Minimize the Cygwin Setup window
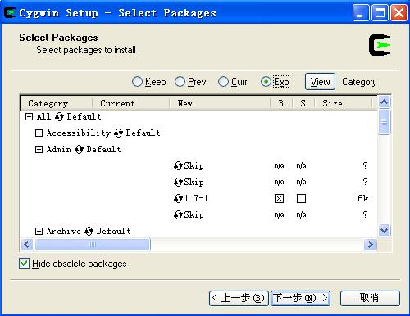The height and width of the screenshot is (316, 410). (x=361, y=13)
